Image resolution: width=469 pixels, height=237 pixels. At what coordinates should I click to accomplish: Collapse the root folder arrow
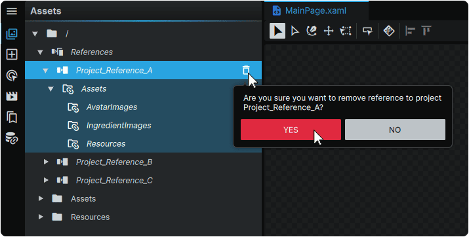point(35,34)
